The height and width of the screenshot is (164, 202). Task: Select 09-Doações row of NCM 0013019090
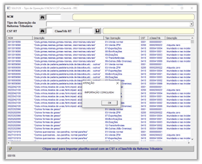click(x=99, y=55)
